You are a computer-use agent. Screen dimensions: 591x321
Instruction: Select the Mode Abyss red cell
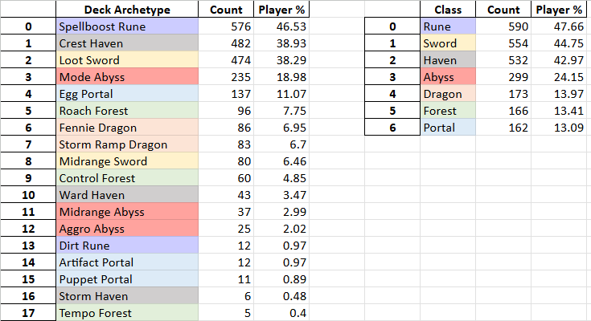pos(127,77)
